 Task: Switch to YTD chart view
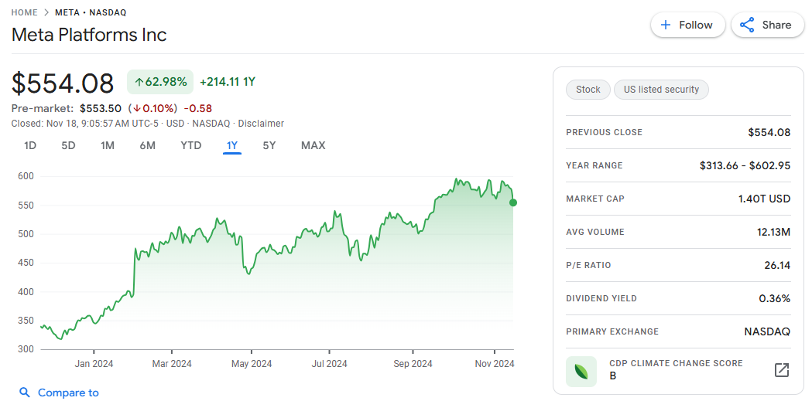click(190, 145)
